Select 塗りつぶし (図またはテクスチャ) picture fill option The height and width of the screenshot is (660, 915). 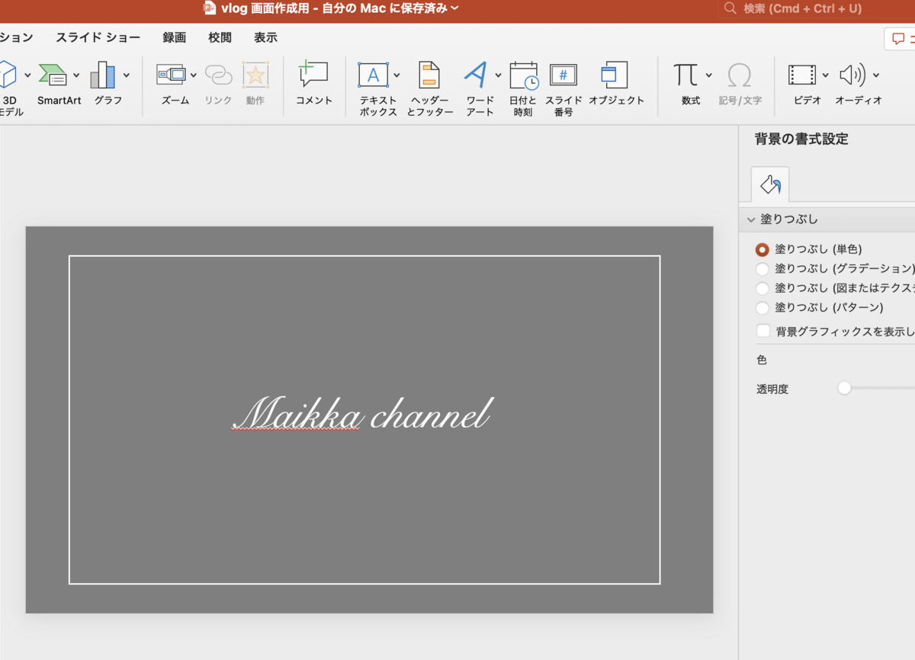762,289
